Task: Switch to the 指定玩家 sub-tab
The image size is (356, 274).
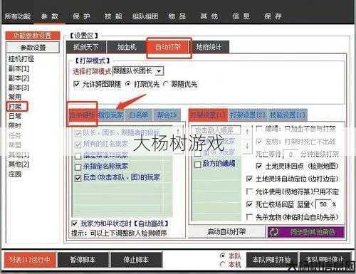Action: pyautogui.click(x=111, y=115)
